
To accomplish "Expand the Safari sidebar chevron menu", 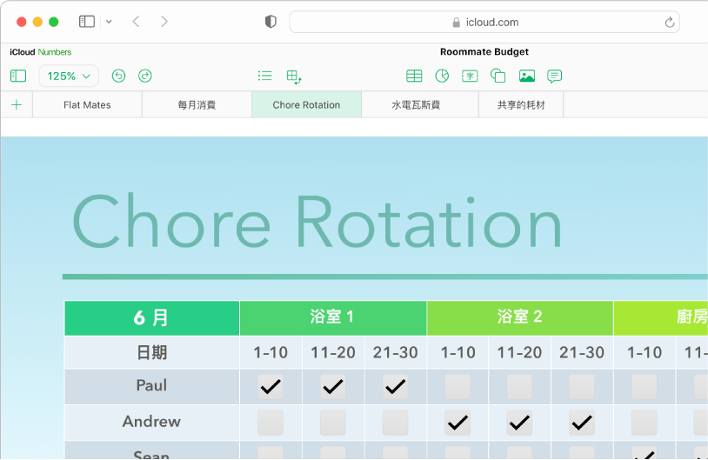I will (x=108, y=22).
